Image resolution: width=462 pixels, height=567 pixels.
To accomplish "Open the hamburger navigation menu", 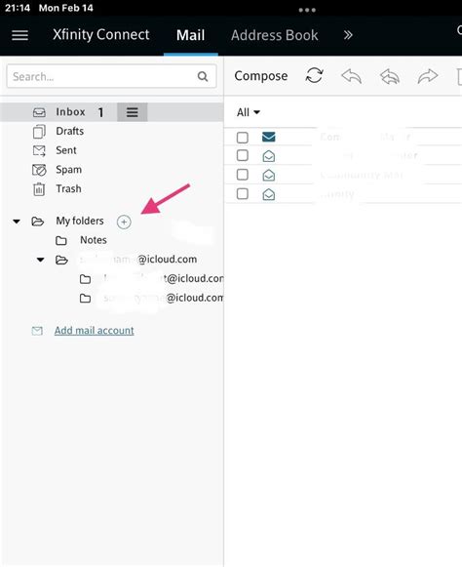I will [19, 35].
